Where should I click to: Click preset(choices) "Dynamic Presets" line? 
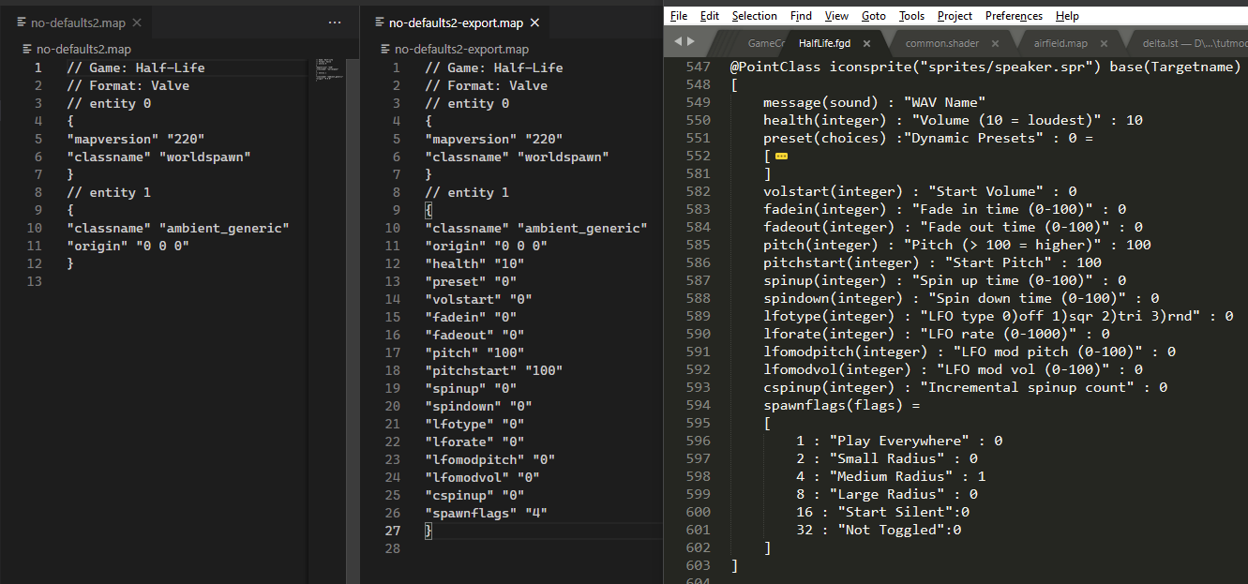tap(928, 138)
